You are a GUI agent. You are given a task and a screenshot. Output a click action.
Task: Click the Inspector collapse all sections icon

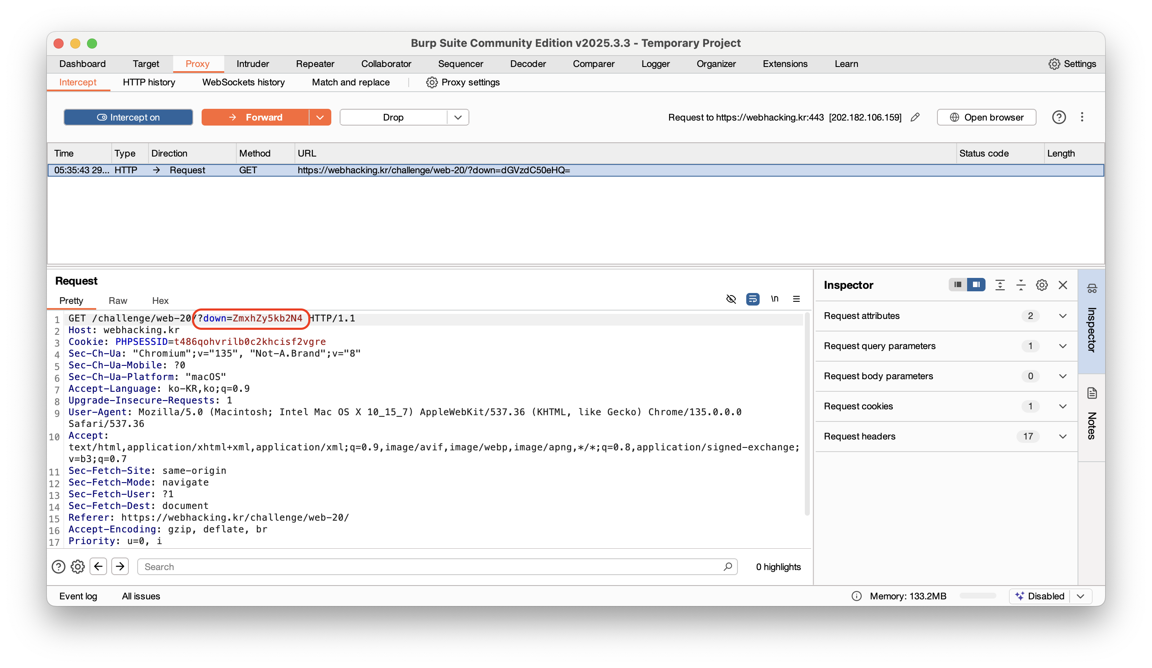[x=1021, y=285]
